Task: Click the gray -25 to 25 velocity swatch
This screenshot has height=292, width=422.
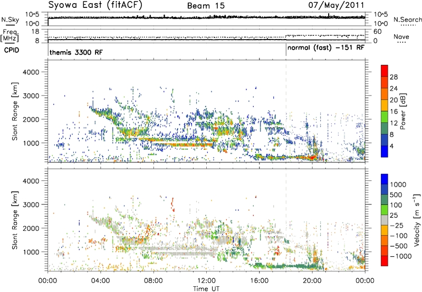Action: click(385, 220)
